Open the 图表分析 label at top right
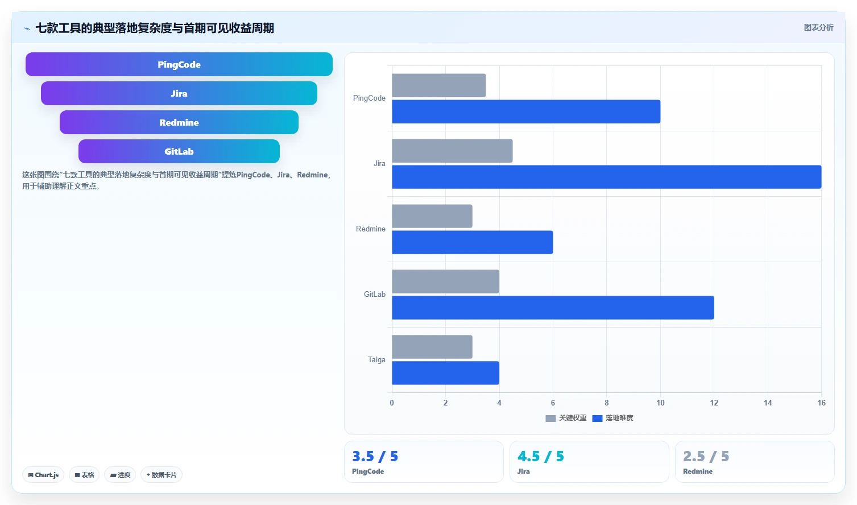Screen dimensions: 857x505 click(x=818, y=27)
